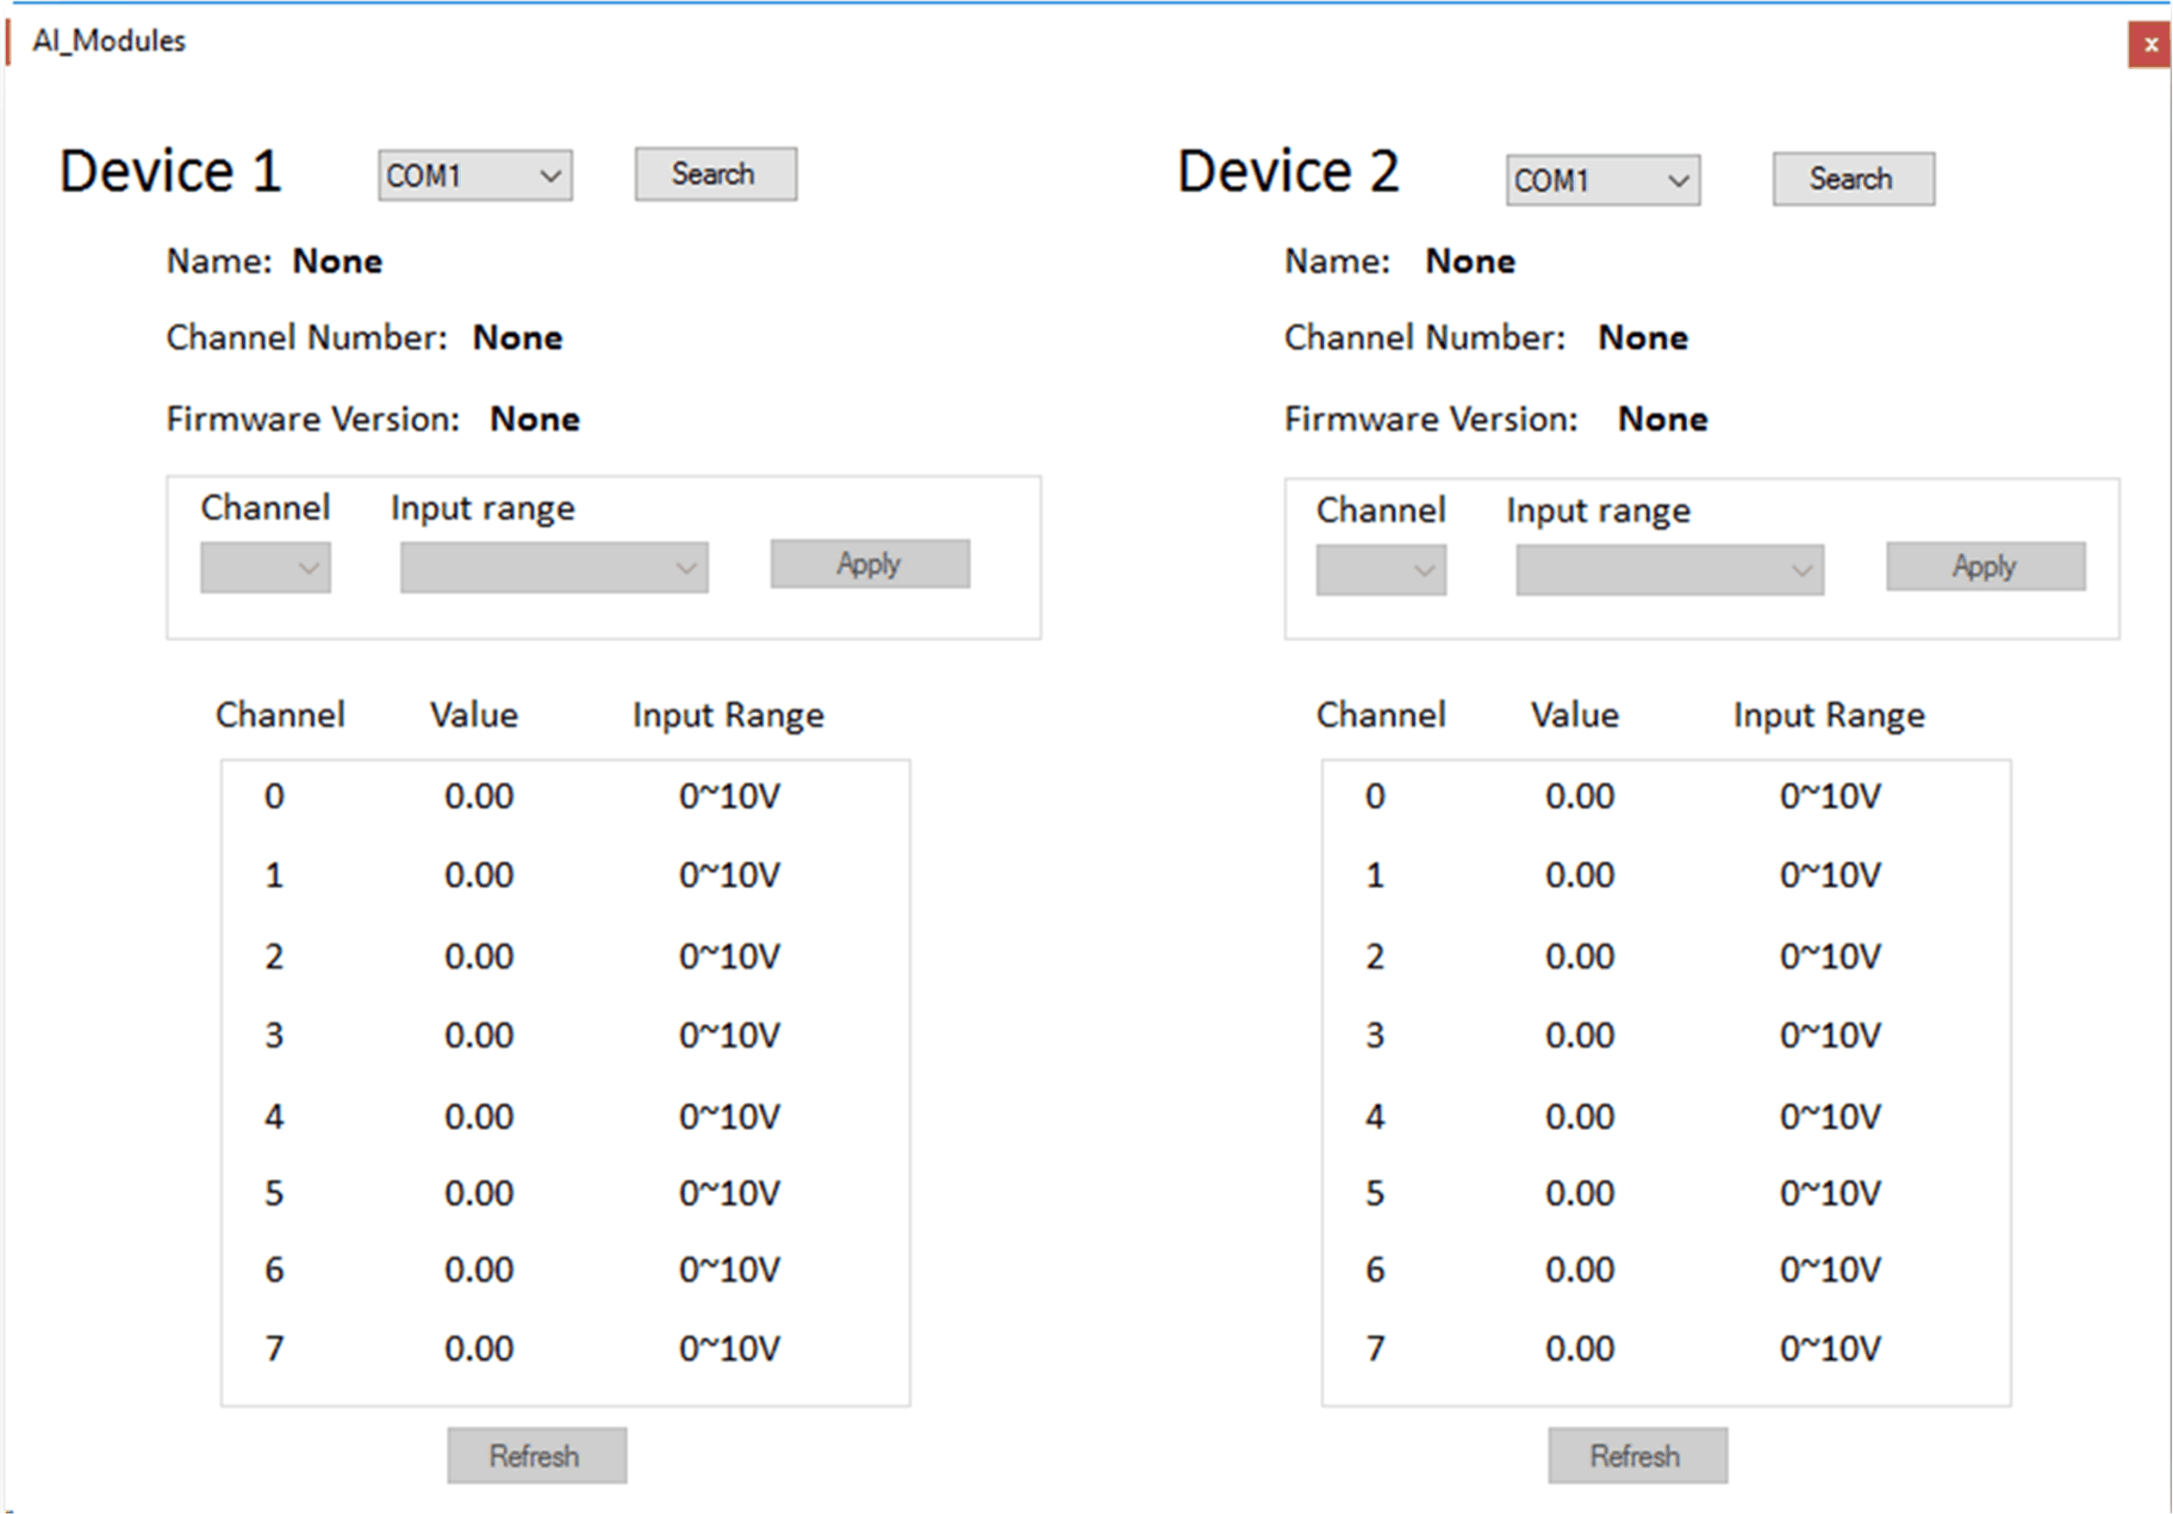Open Device 1 COM port dropdown
This screenshot has width=2173, height=1514.
475,176
